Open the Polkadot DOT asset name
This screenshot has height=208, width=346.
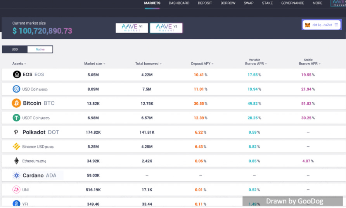point(41,132)
